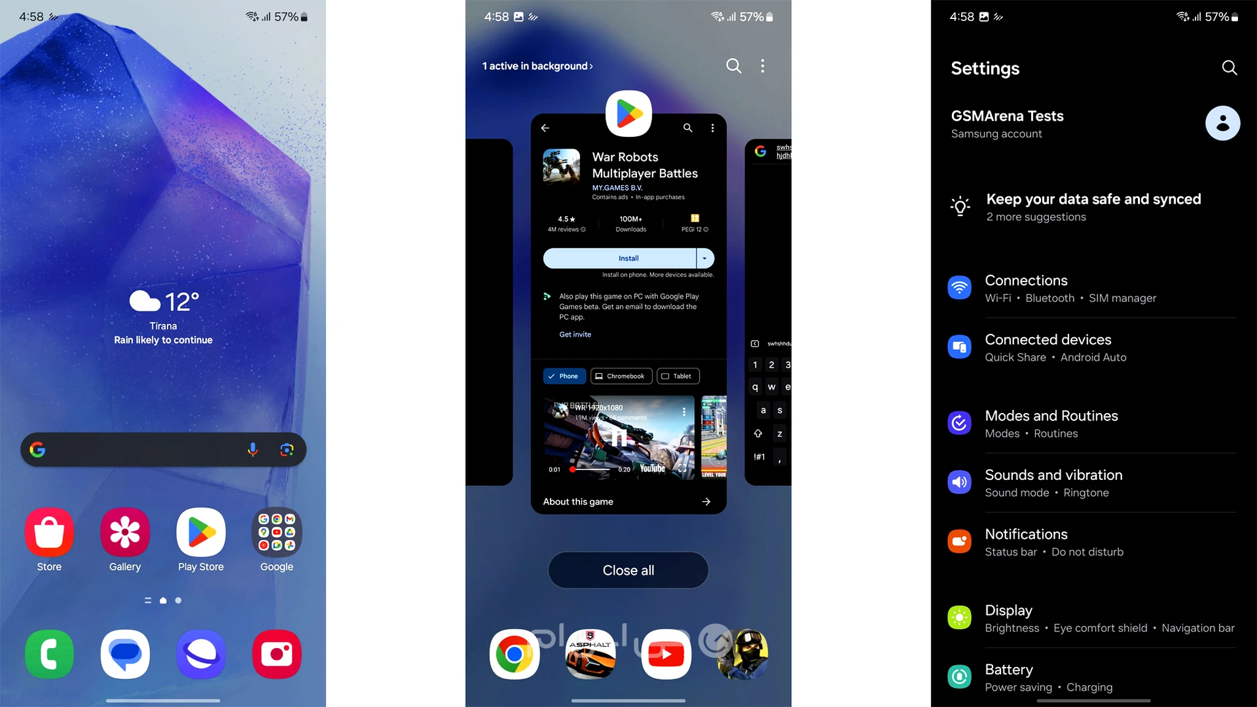Screen dimensions: 1257x707
Task: Open the Galaxy Store app
Action: (x=48, y=531)
